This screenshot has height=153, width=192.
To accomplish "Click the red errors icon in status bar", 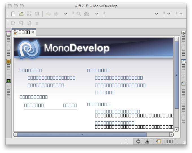I will [x=138, y=141].
